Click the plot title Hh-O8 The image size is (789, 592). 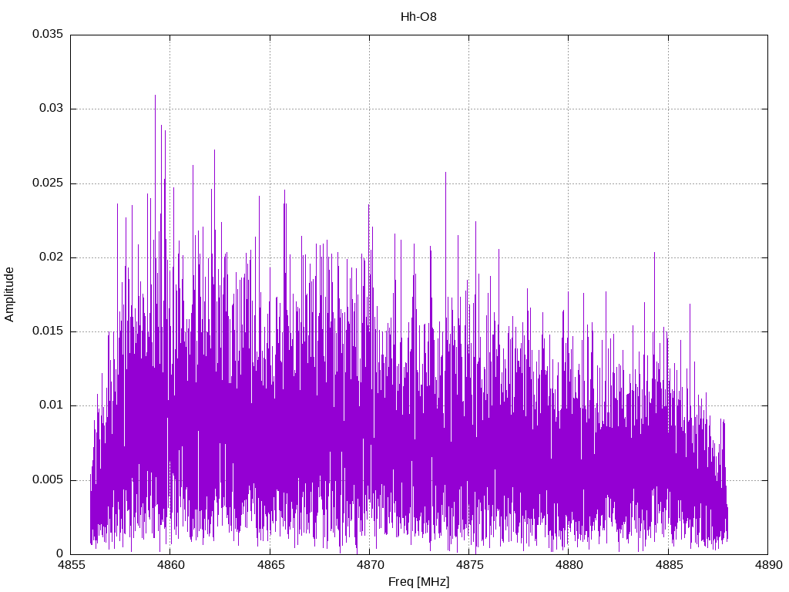(418, 17)
